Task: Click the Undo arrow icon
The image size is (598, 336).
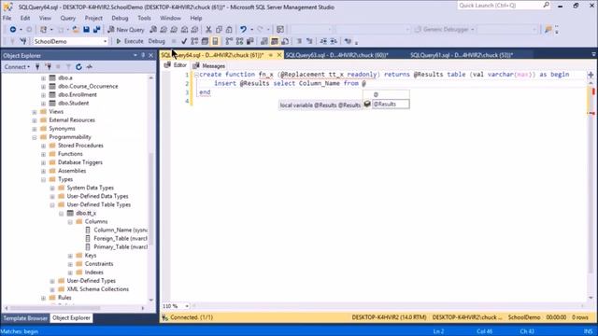Action: pyautogui.click(x=243, y=29)
